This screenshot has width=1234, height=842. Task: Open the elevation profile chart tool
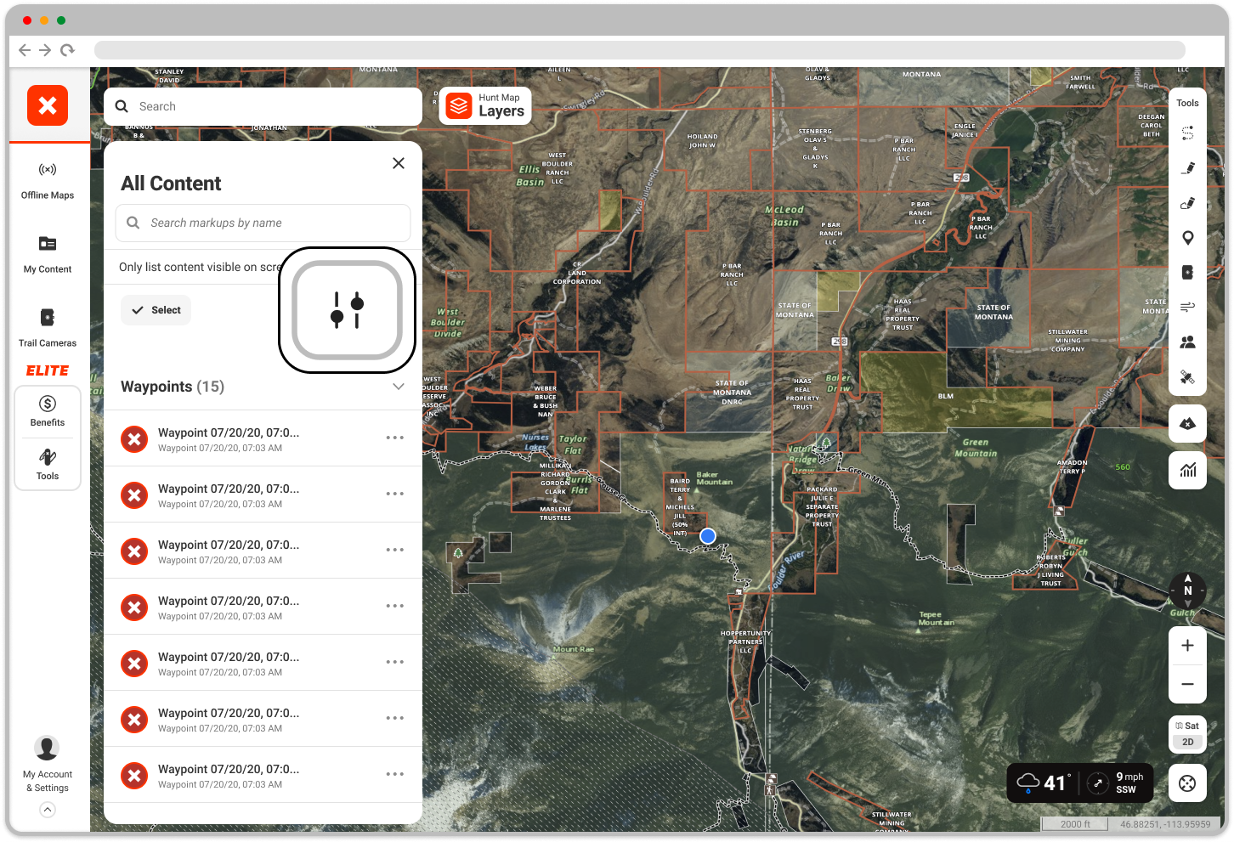(x=1188, y=470)
